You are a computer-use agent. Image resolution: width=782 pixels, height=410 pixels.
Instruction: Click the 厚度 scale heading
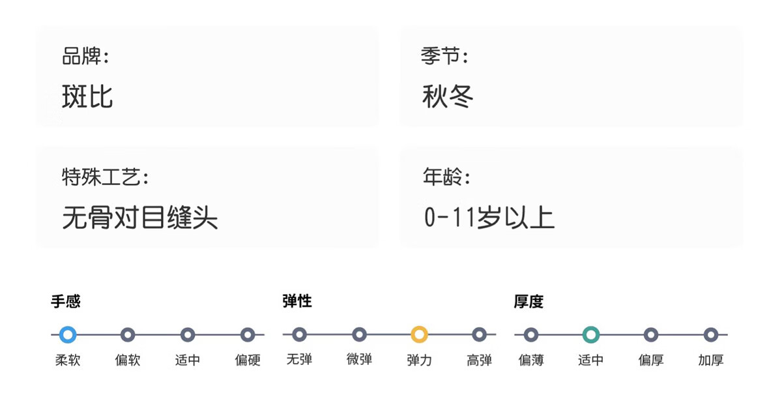[529, 301]
